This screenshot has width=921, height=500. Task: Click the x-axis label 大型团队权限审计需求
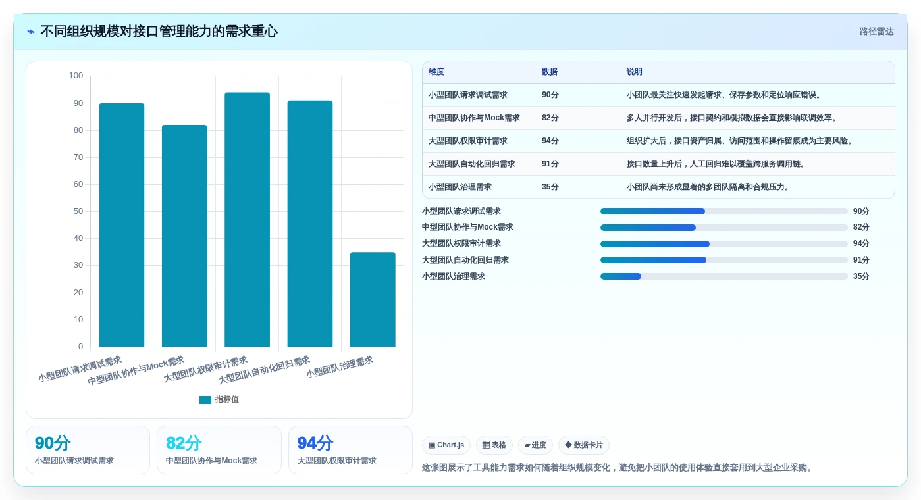coord(205,369)
